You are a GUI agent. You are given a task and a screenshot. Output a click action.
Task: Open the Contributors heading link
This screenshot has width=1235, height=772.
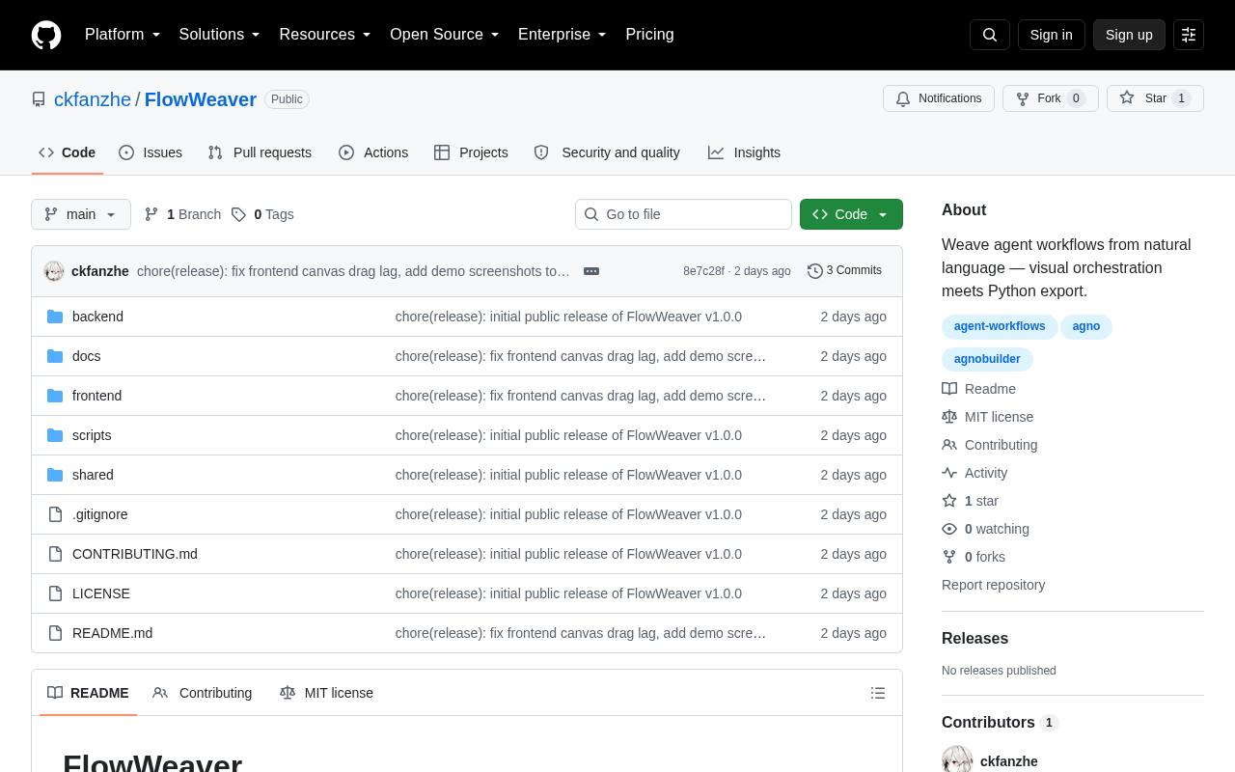point(1000,723)
